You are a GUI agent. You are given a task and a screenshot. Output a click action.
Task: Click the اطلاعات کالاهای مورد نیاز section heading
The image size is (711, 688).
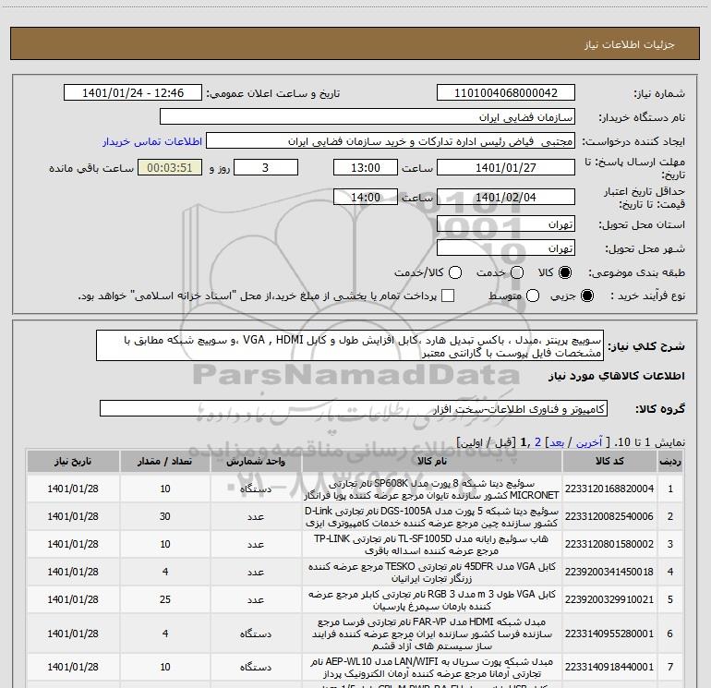tap(617, 376)
